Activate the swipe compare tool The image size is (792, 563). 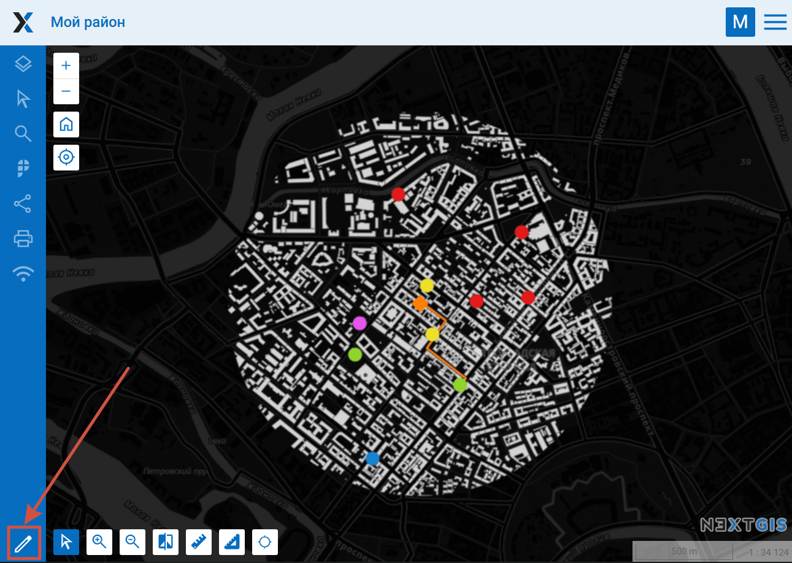pyautogui.click(x=166, y=542)
